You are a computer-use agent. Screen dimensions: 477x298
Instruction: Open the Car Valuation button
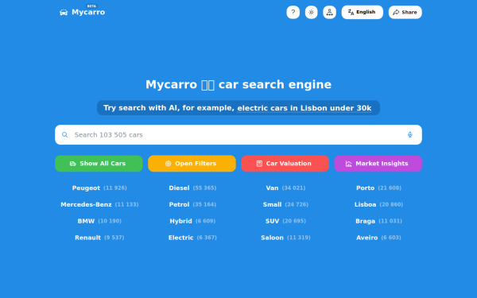coord(285,164)
